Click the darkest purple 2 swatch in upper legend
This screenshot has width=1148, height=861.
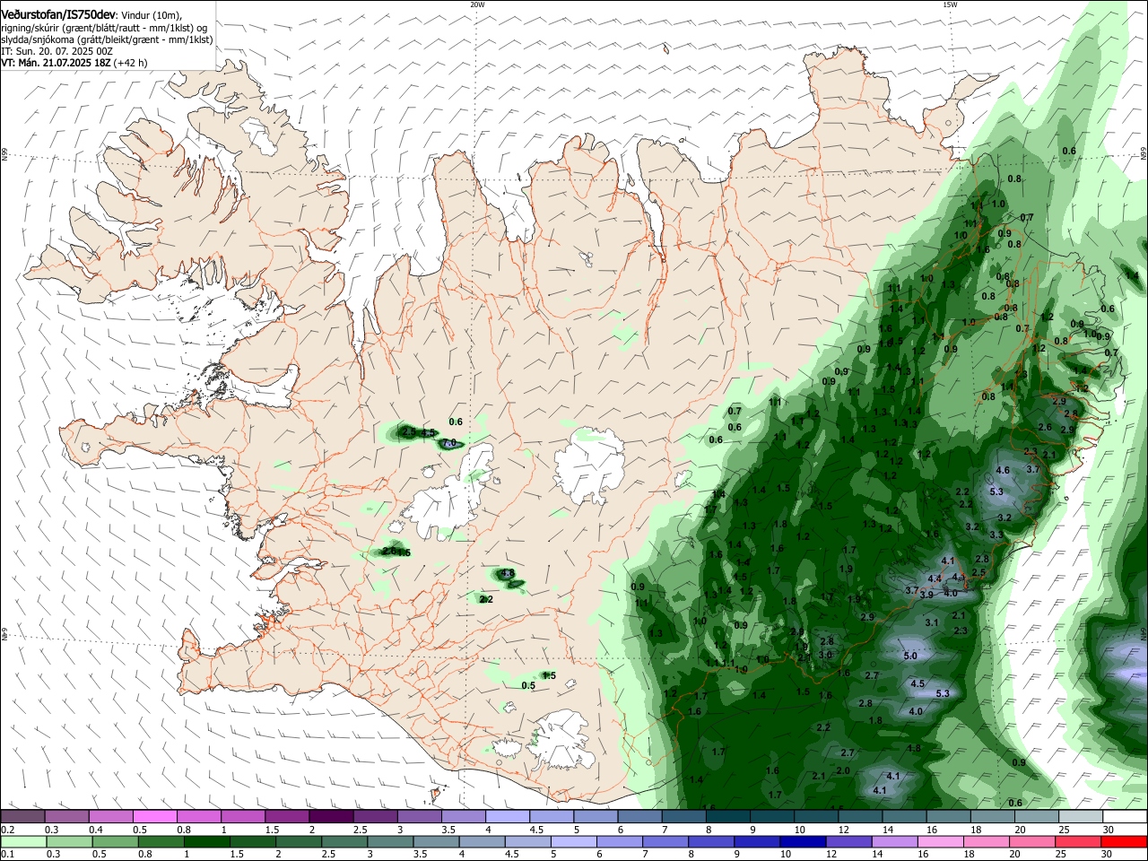pos(331,817)
